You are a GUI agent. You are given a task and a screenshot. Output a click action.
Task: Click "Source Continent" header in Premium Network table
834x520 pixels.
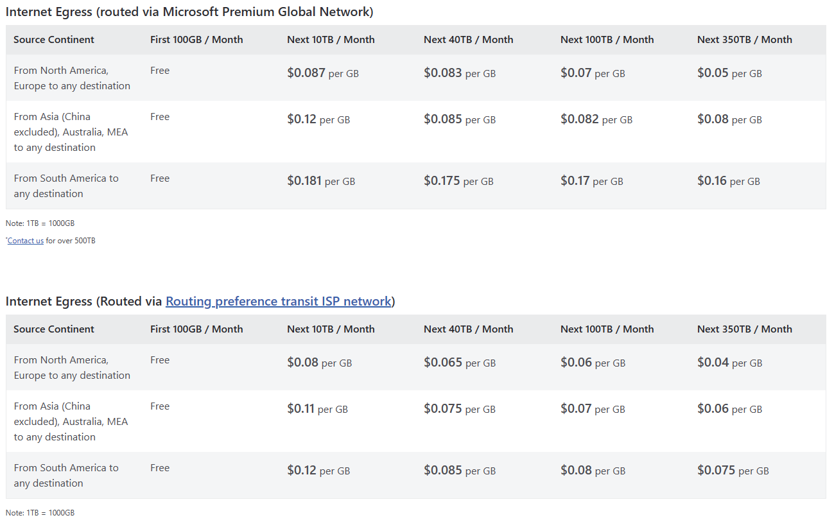[54, 40]
